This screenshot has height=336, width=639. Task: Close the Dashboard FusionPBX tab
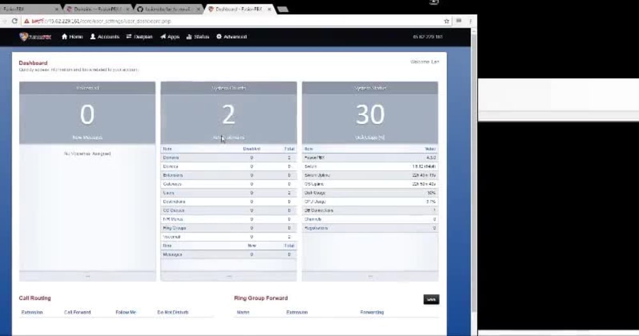tap(270, 9)
